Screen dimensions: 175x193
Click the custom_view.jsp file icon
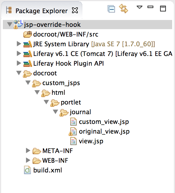click(x=73, y=122)
